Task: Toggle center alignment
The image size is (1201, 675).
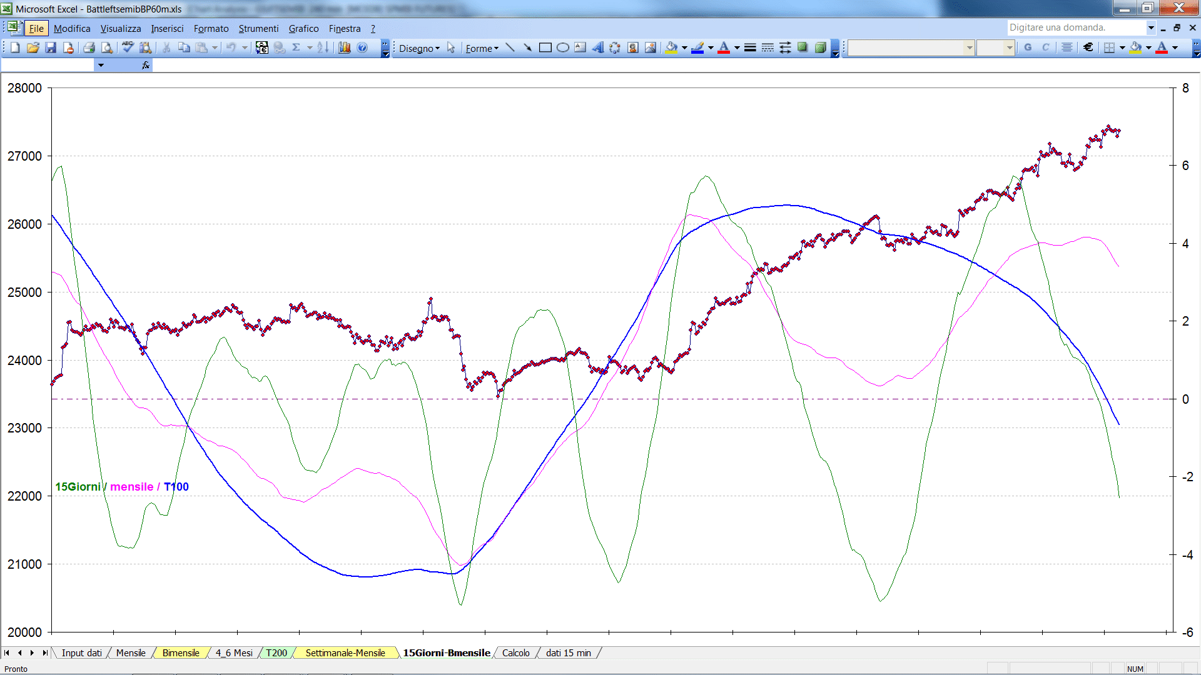Action: [1067, 47]
